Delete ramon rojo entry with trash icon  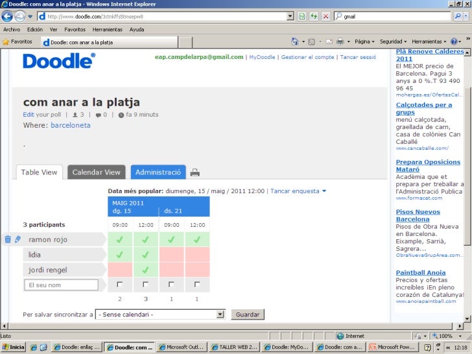(x=8, y=239)
